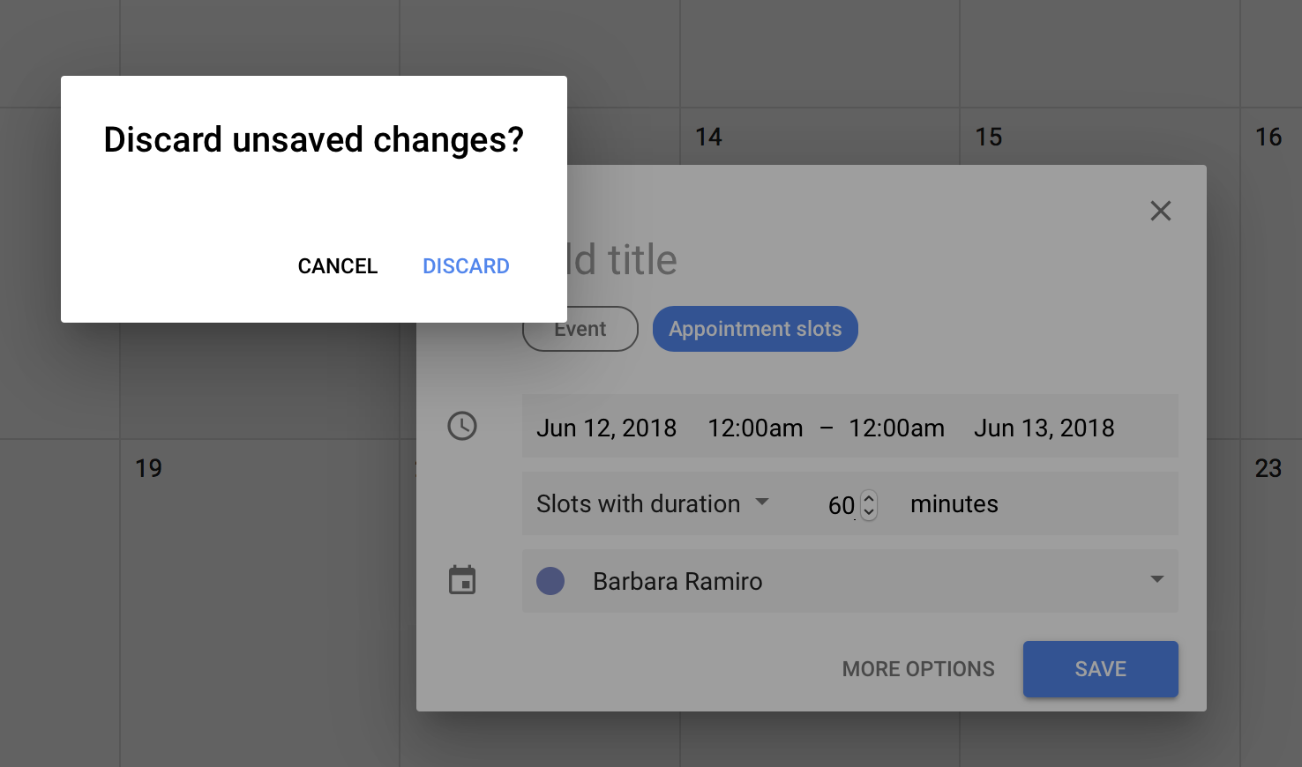Image resolution: width=1302 pixels, height=767 pixels.
Task: Click the SAVE button
Action: (x=1101, y=669)
